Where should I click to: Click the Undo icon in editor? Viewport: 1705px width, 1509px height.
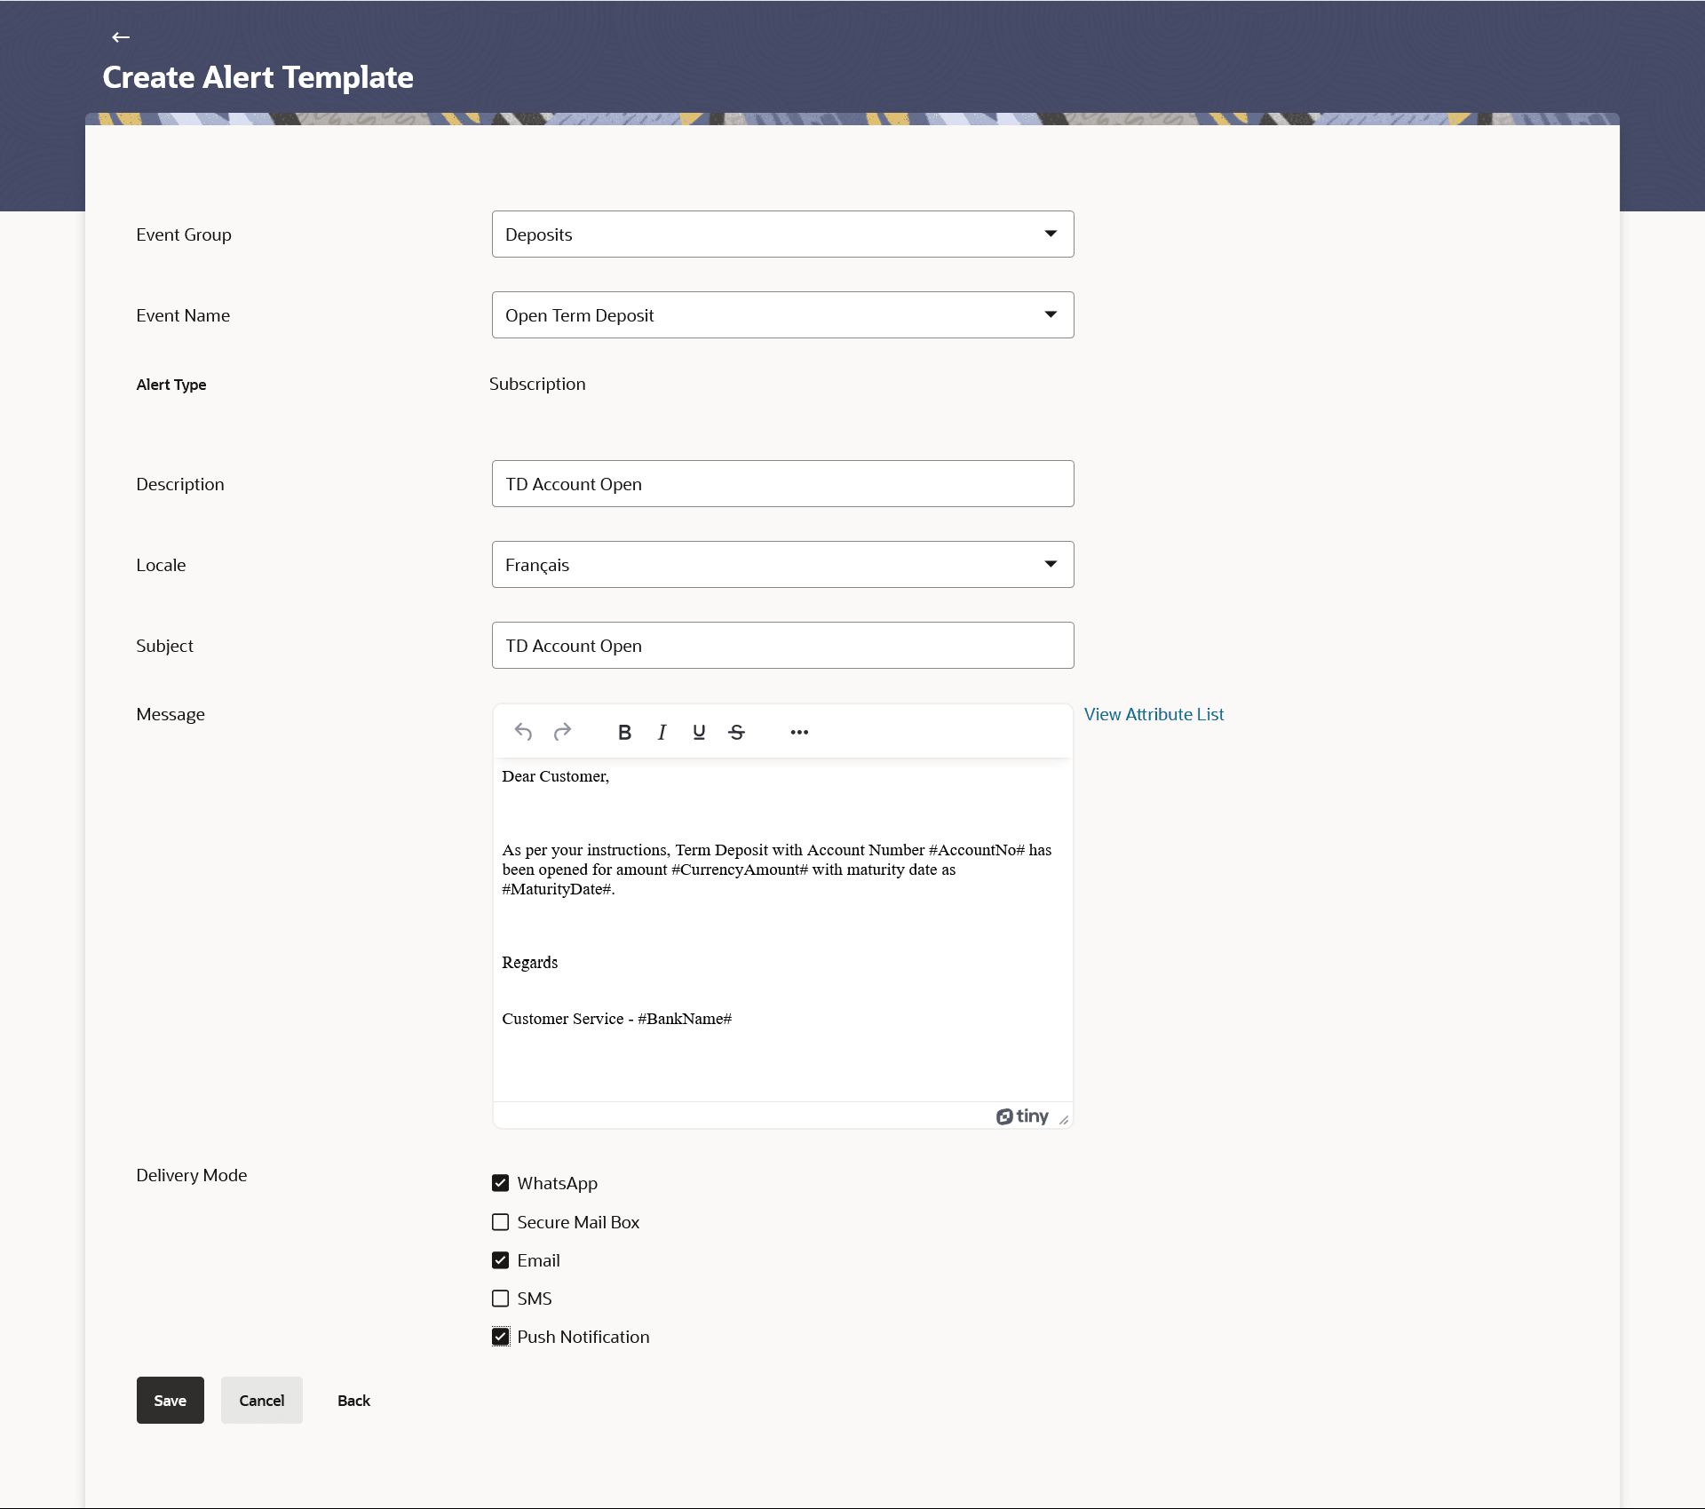(x=523, y=732)
